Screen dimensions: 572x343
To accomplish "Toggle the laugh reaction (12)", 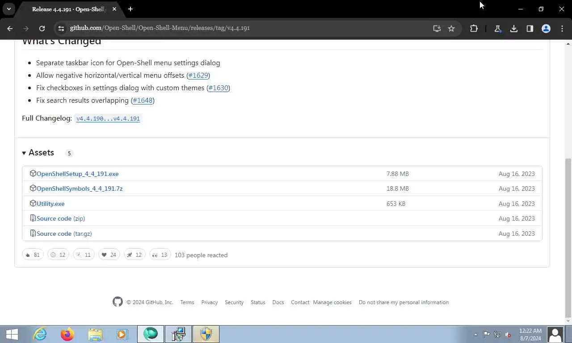I will (58, 255).
